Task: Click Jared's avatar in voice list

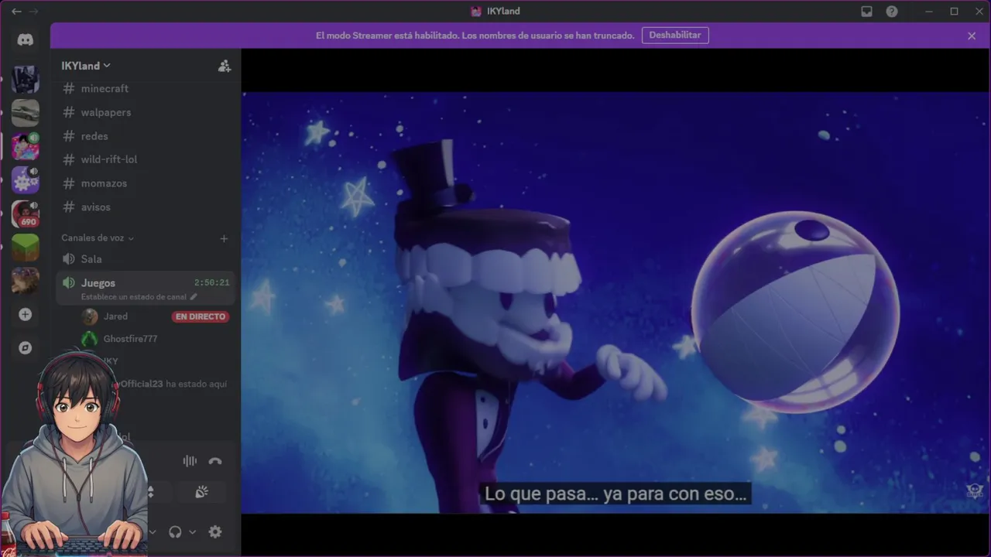Action: tap(90, 316)
